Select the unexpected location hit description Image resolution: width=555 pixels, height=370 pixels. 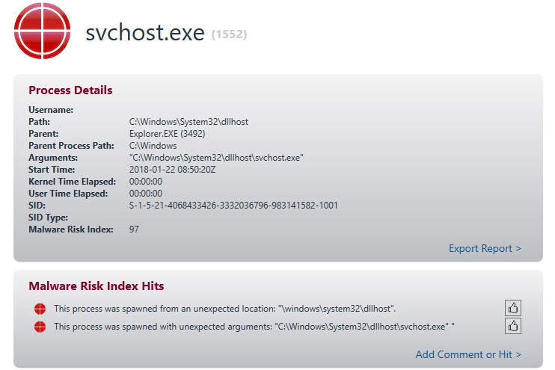(x=224, y=309)
